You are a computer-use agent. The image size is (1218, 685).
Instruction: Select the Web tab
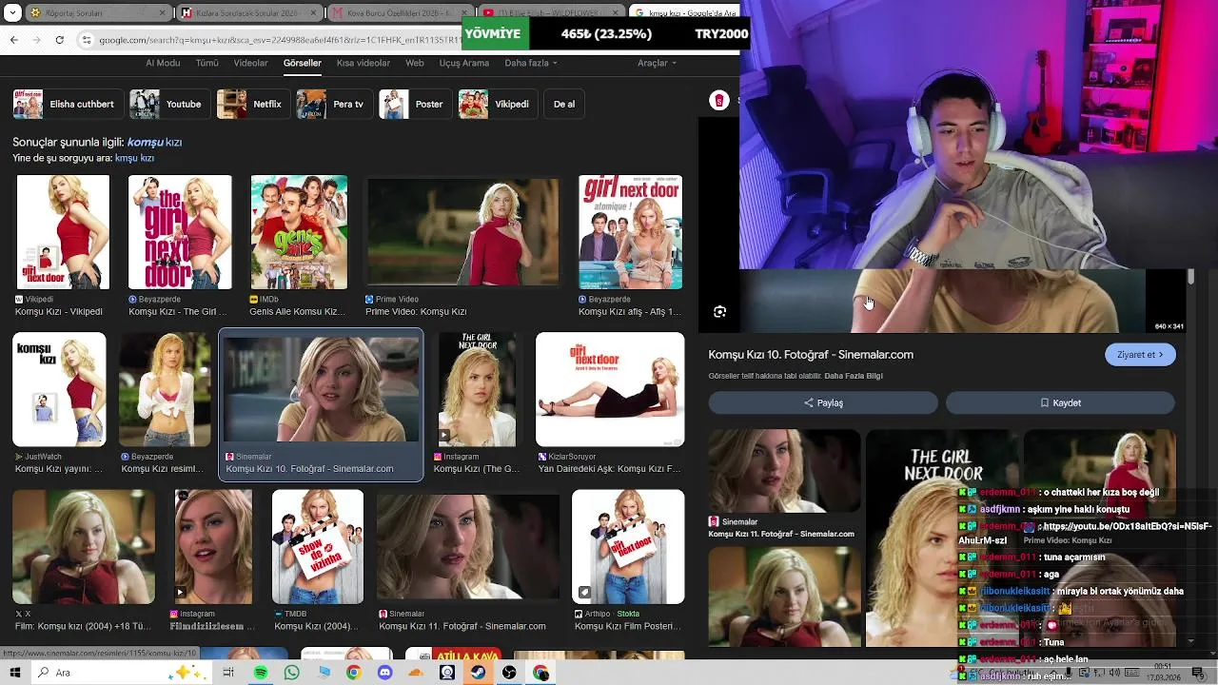[x=415, y=63]
